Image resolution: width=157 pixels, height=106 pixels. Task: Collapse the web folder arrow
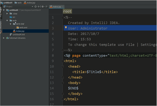coord(7,21)
